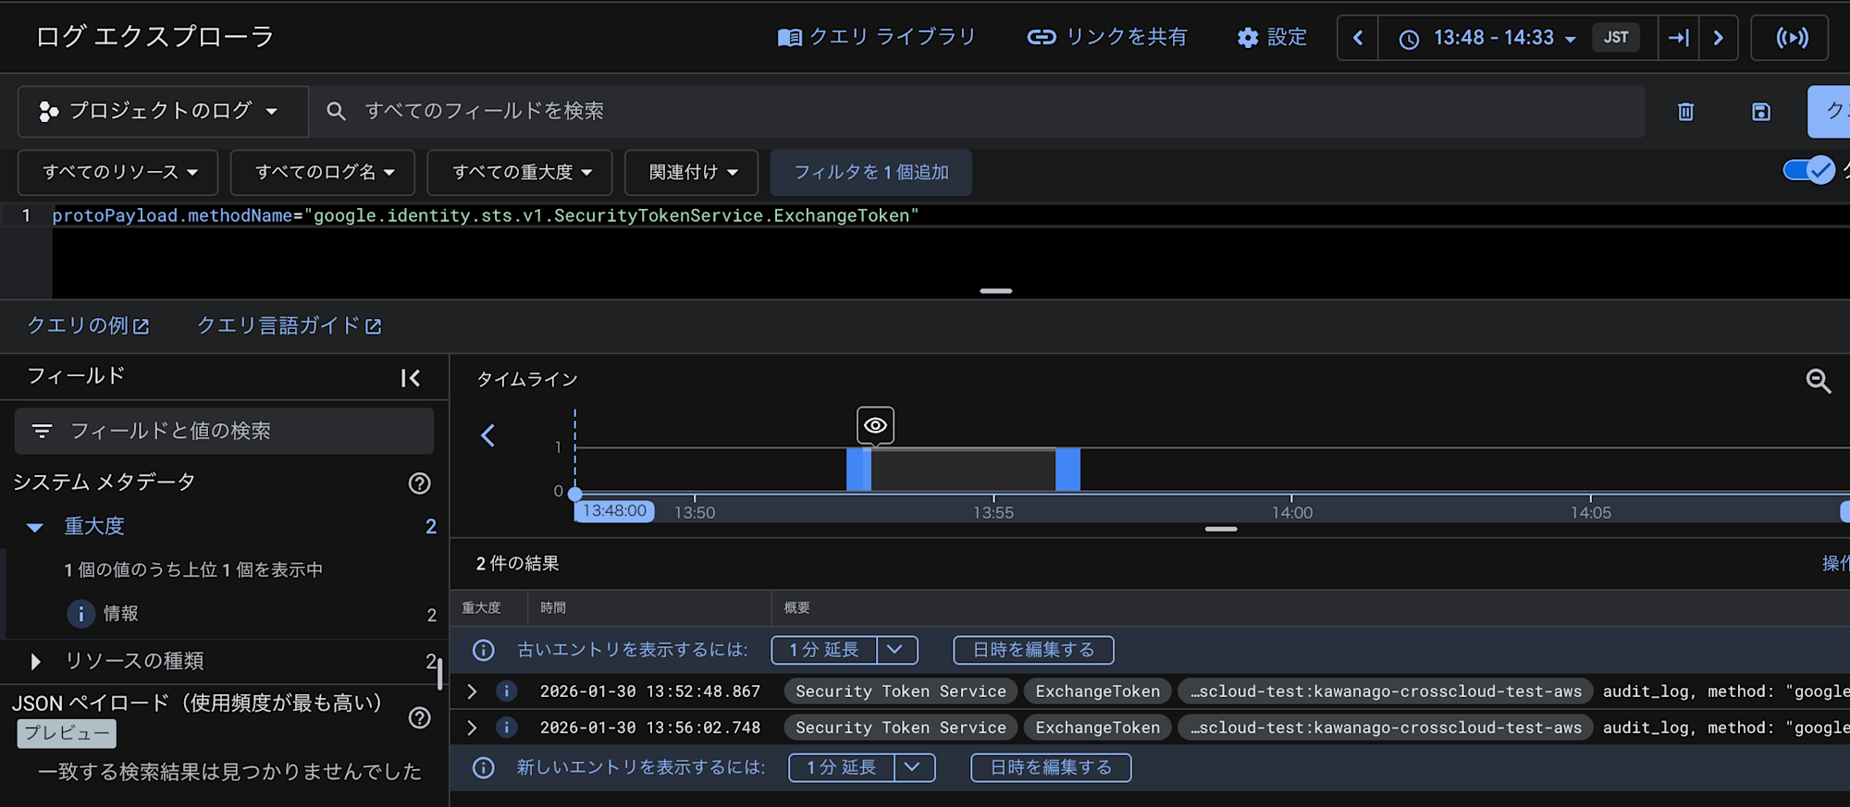
Task: Start live log streaming icon
Action: click(x=1792, y=38)
